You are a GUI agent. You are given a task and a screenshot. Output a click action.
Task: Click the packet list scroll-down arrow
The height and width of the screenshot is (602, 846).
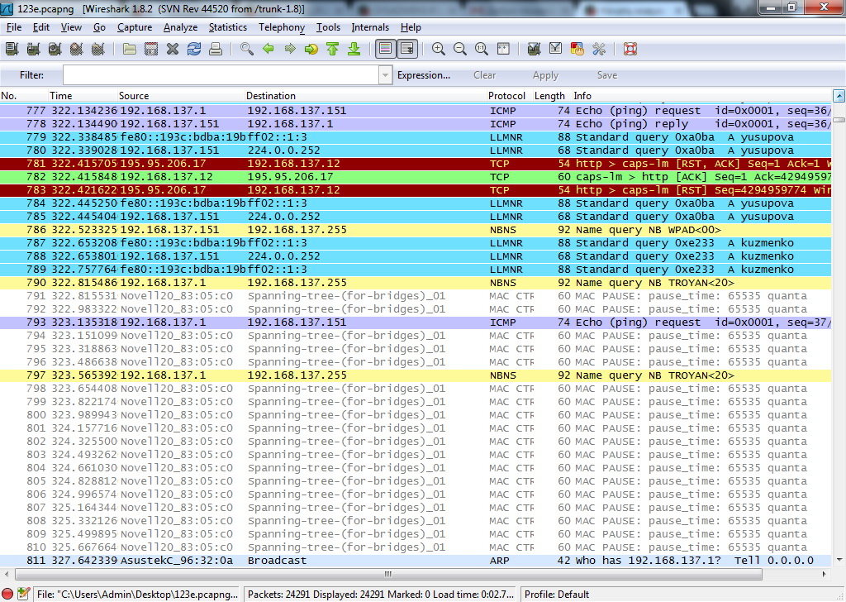coord(839,560)
